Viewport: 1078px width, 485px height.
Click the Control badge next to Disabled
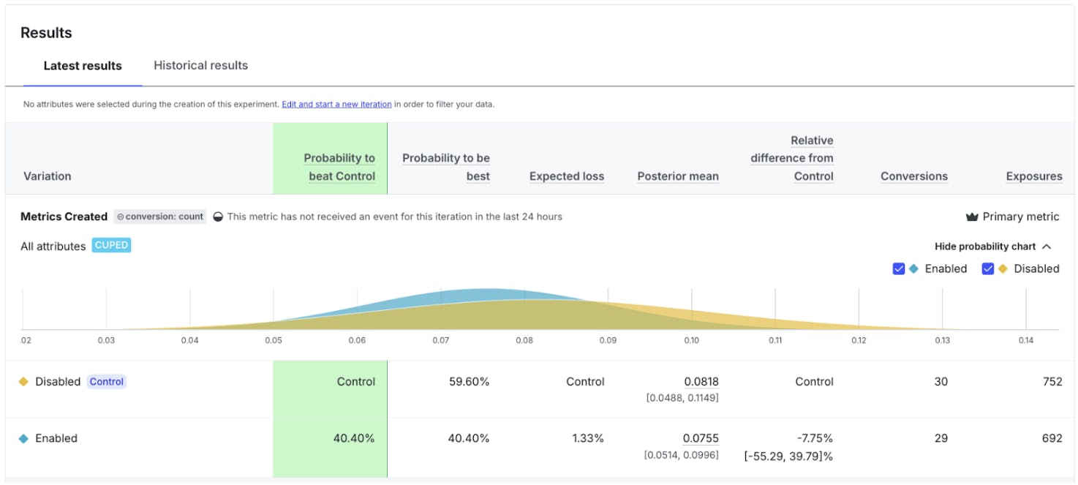[x=107, y=382]
